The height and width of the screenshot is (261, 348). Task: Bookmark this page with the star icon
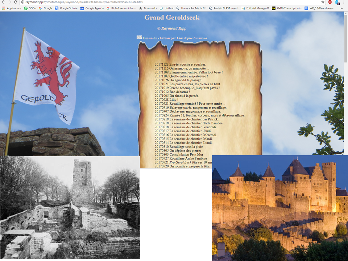pyautogui.click(x=323, y=2)
